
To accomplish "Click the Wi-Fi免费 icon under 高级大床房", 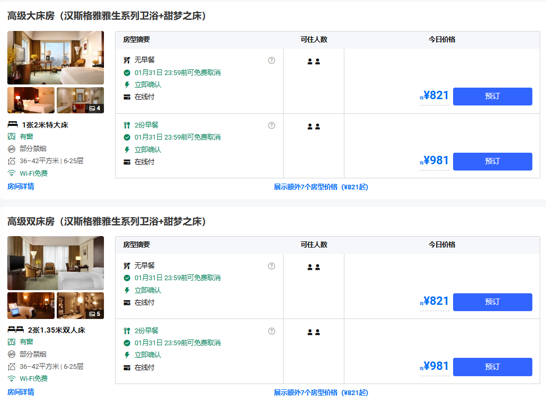I will (12, 173).
